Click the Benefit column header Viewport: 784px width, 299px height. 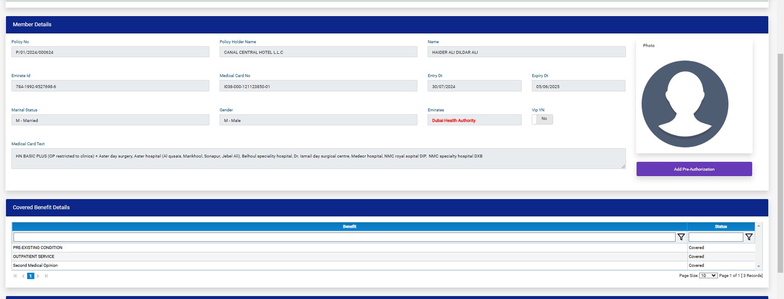[350, 227]
